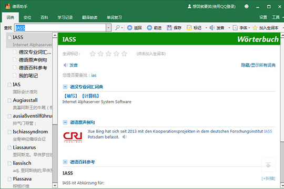Select Liassaurus entry in word list
This screenshot has width=284, height=189.
point(29,151)
